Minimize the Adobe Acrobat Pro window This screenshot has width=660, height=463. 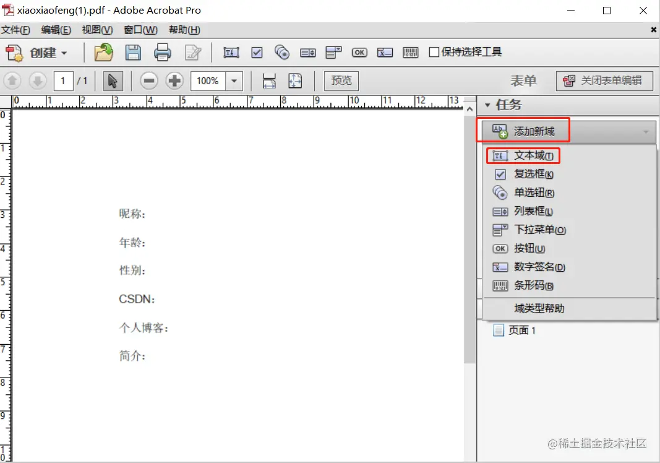tap(571, 11)
